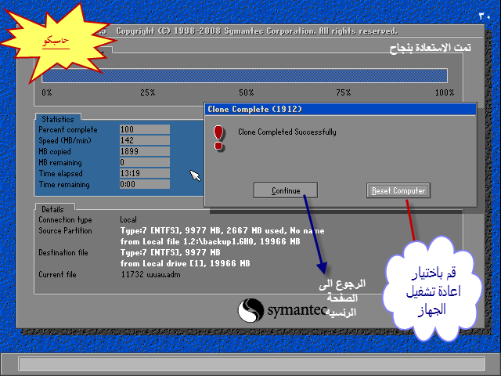The width and height of the screenshot is (501, 376).
Task: Click the 'MB copied' label
Action: [x=55, y=151]
